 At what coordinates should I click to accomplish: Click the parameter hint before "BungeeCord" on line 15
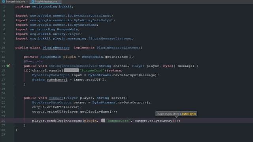71,70
